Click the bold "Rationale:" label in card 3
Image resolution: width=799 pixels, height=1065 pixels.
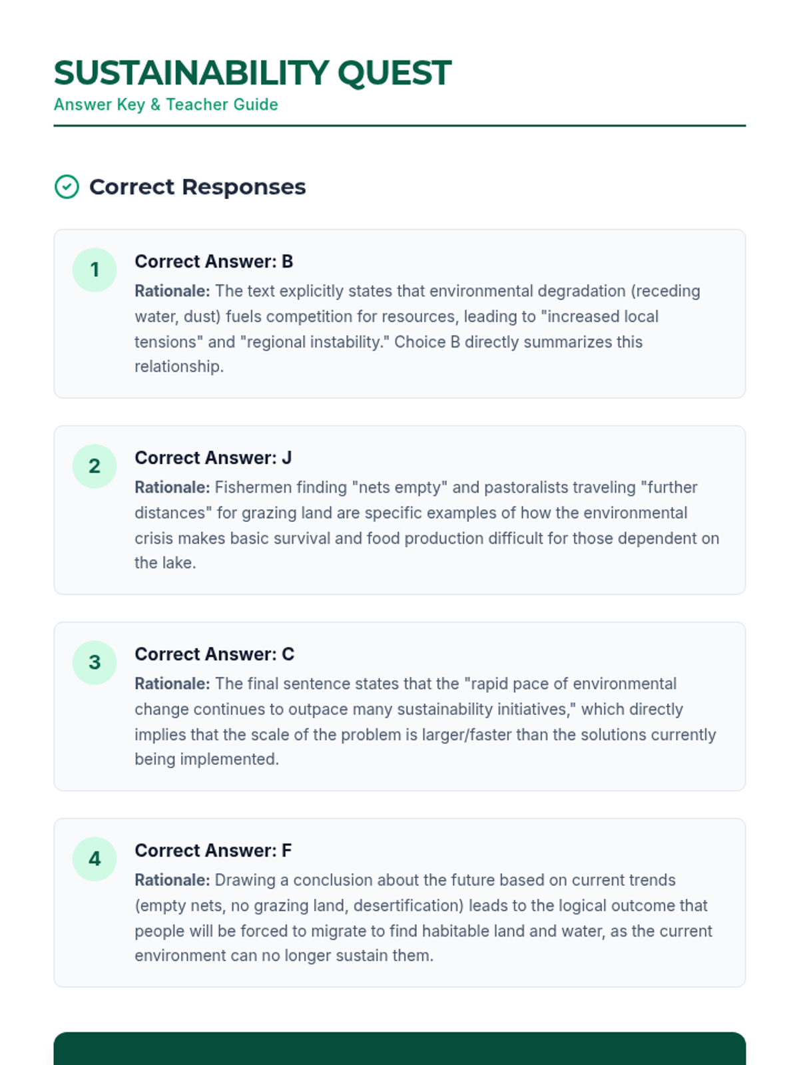tap(172, 684)
